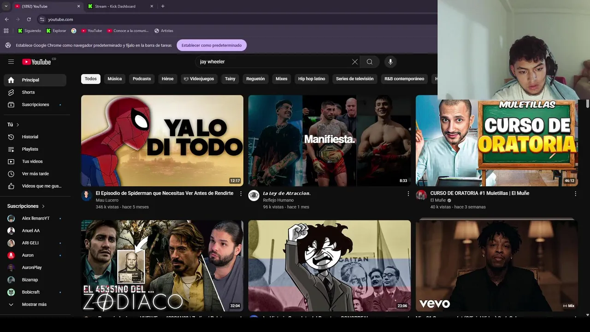
Task: Open AuronPlay subscription channel
Action: pos(35,267)
